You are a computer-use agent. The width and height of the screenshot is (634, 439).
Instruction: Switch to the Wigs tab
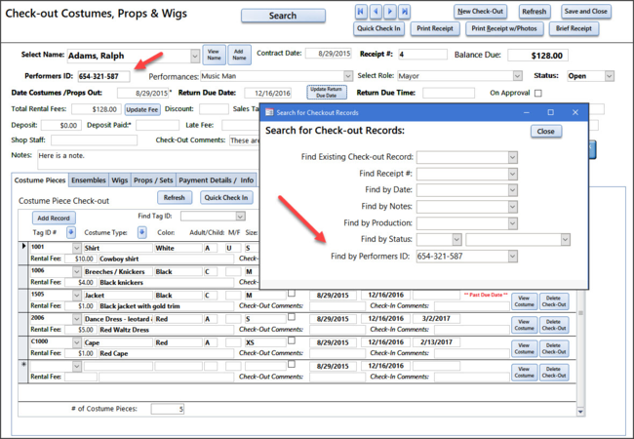coord(119,180)
